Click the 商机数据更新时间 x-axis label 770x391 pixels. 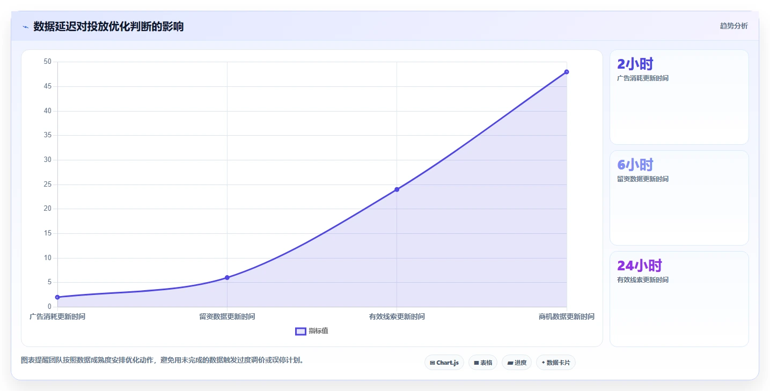tap(567, 316)
